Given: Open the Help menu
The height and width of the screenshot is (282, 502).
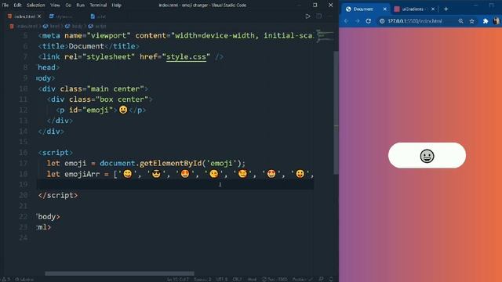Looking at the screenshot, I should 116,5.
